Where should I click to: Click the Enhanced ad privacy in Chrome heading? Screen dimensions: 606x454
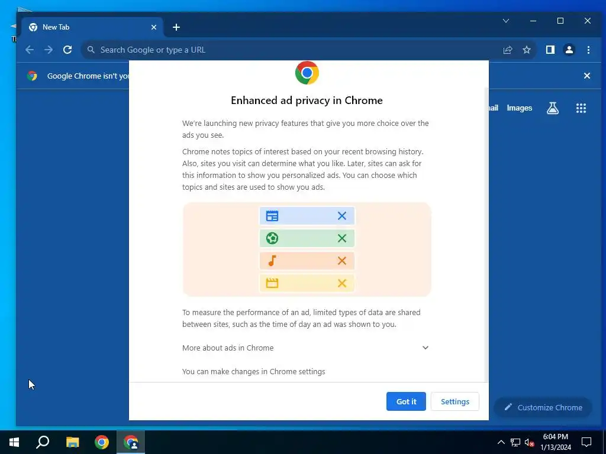pyautogui.click(x=307, y=100)
